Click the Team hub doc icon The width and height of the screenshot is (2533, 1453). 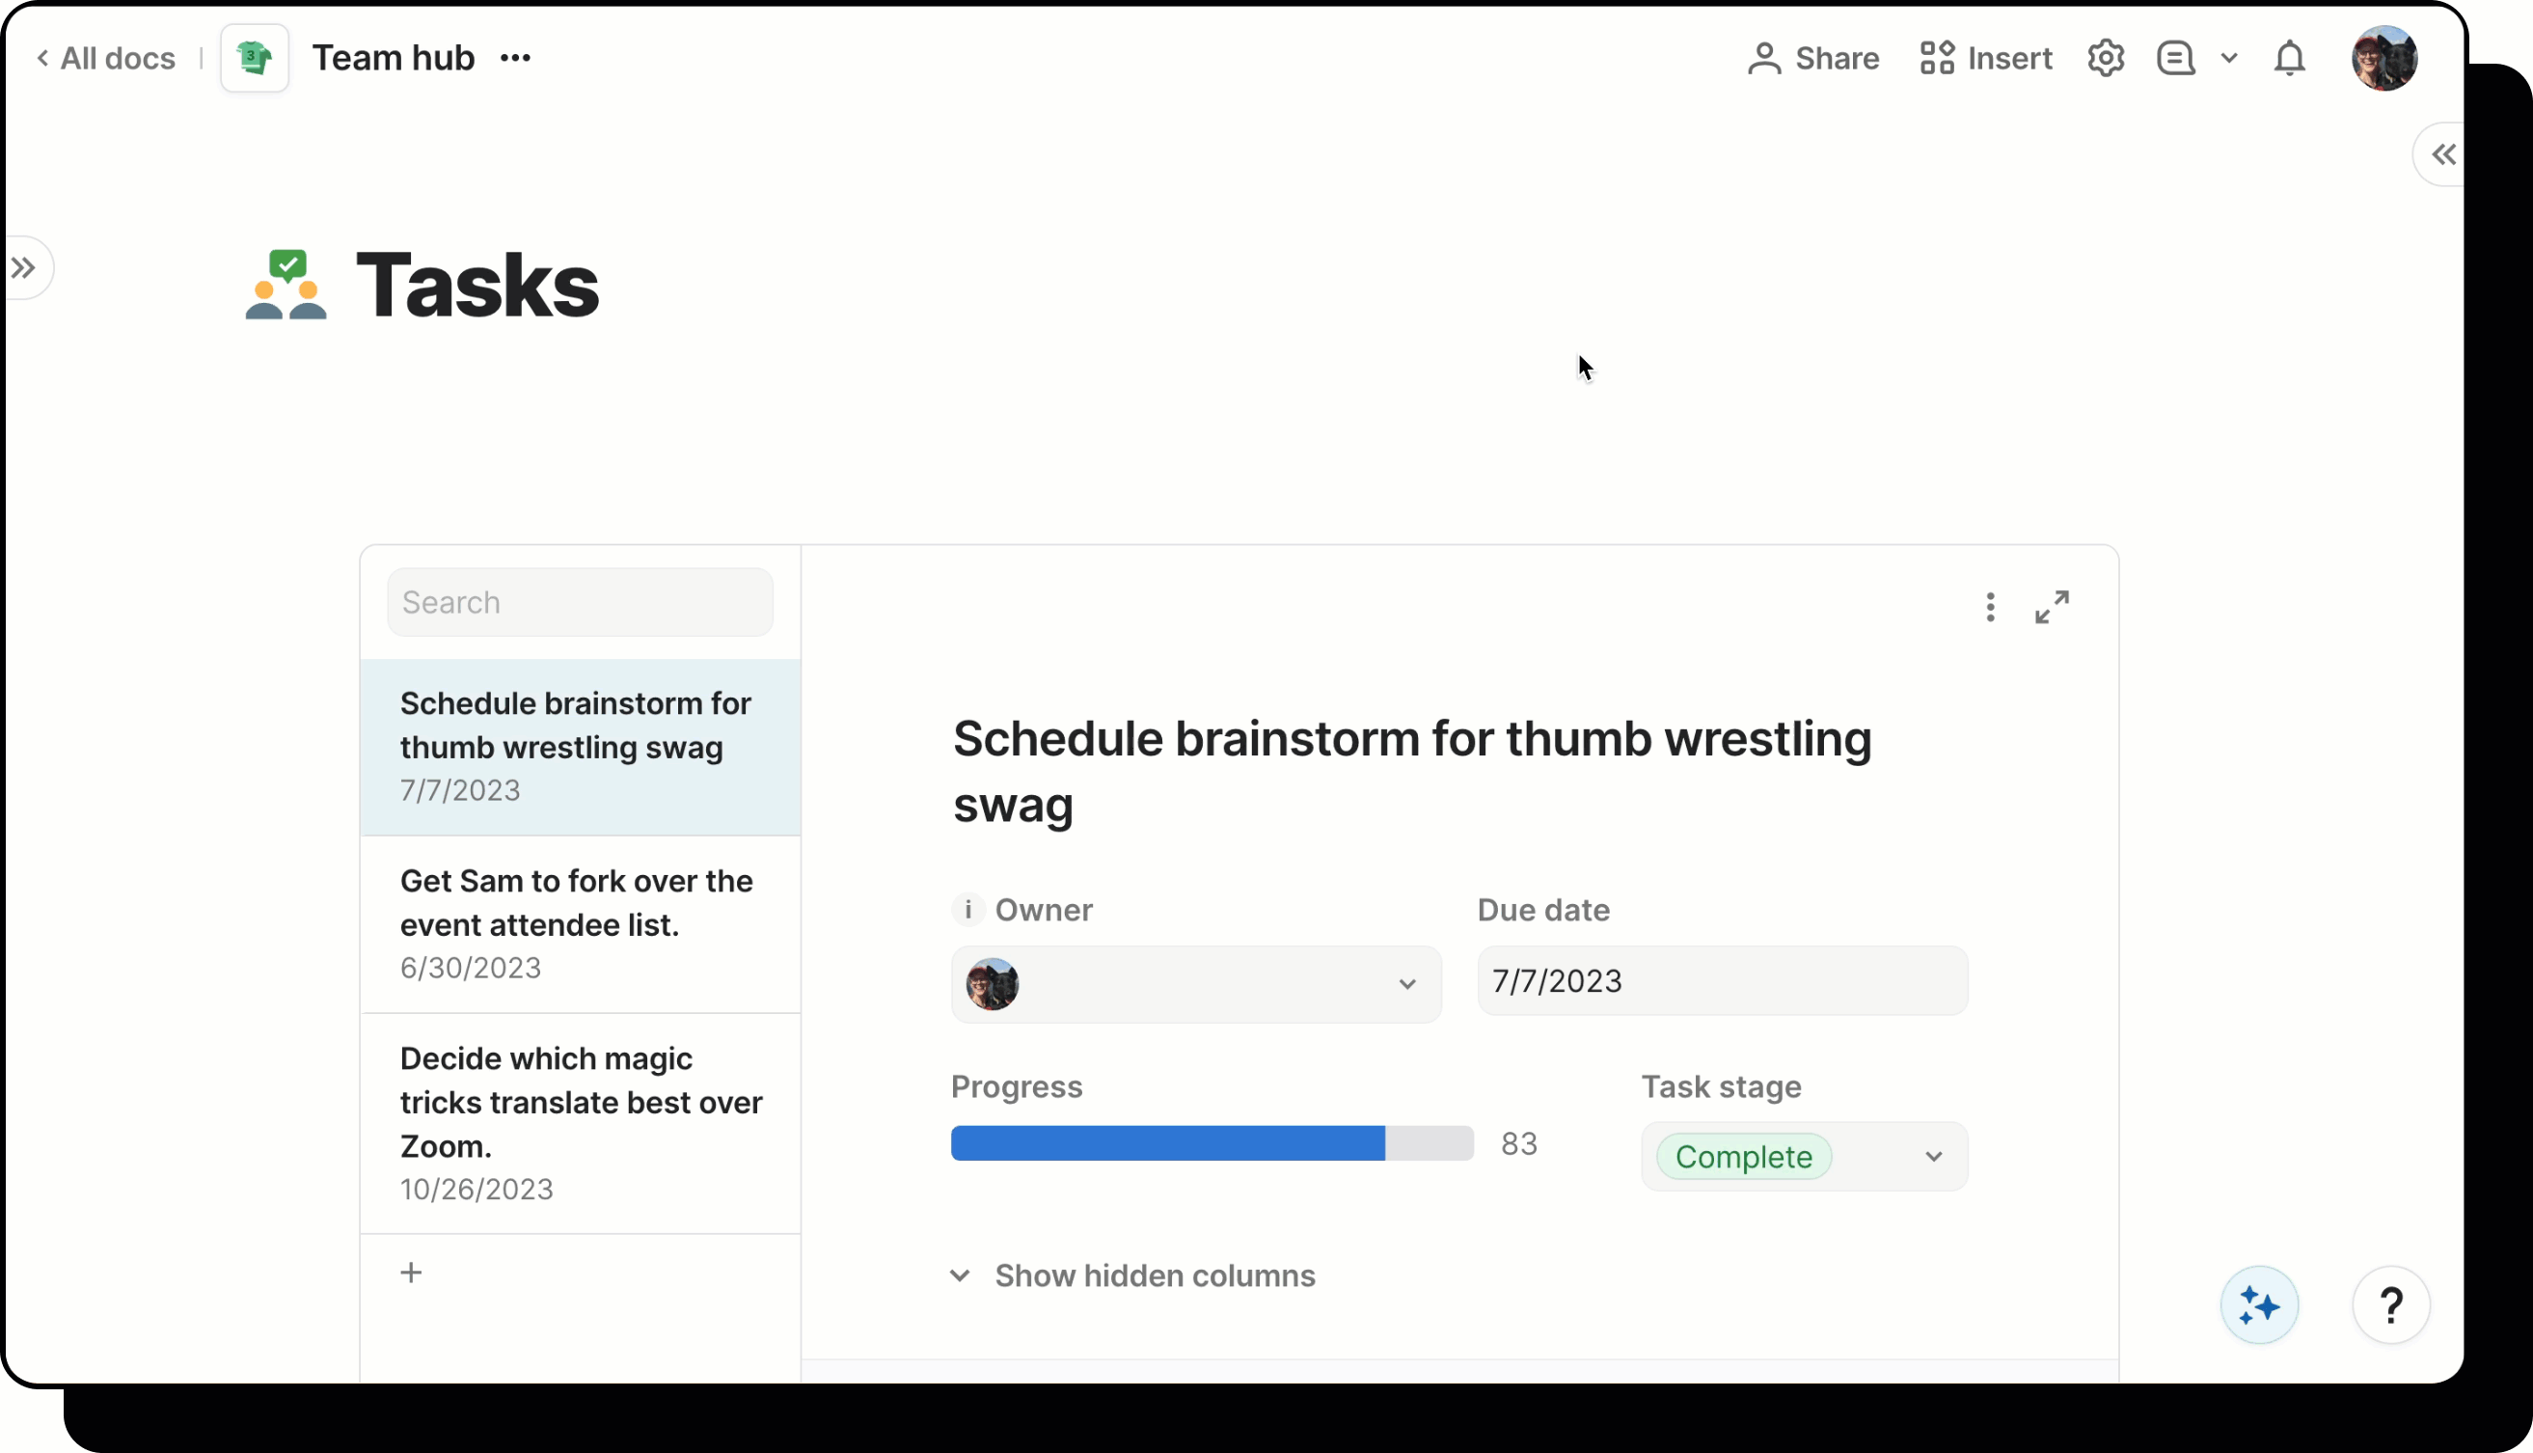255,58
